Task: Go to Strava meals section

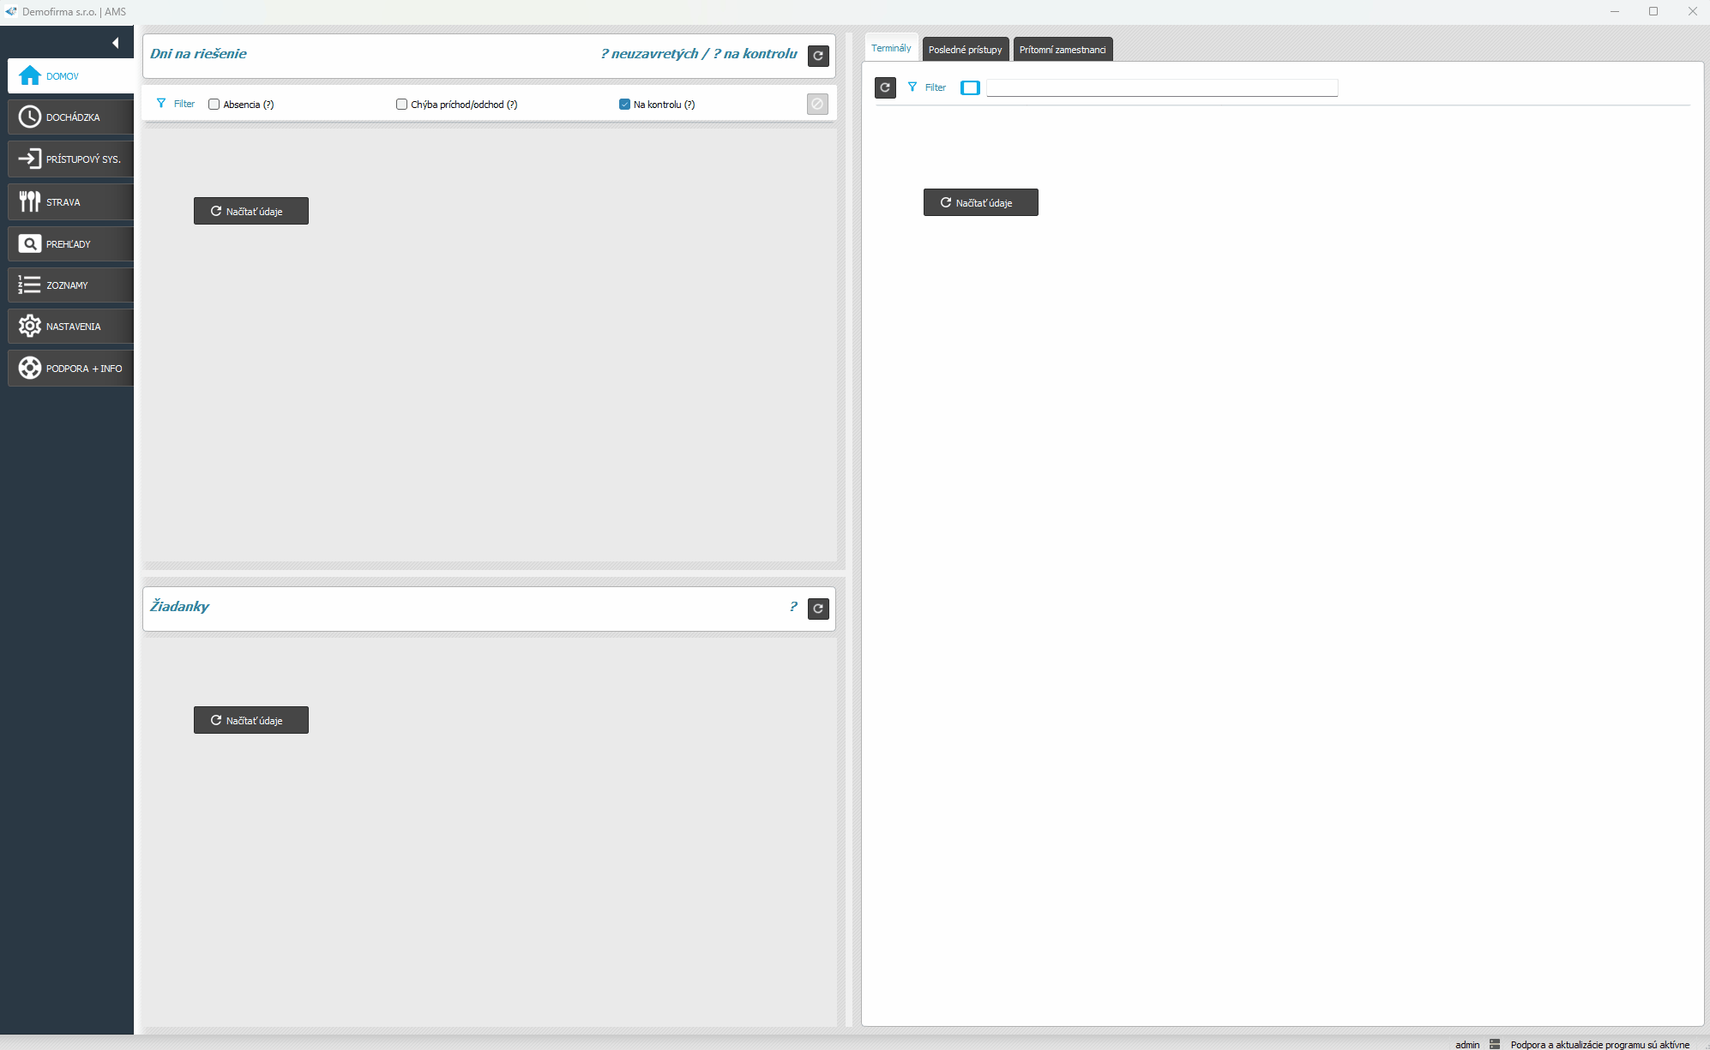Action: [x=71, y=202]
